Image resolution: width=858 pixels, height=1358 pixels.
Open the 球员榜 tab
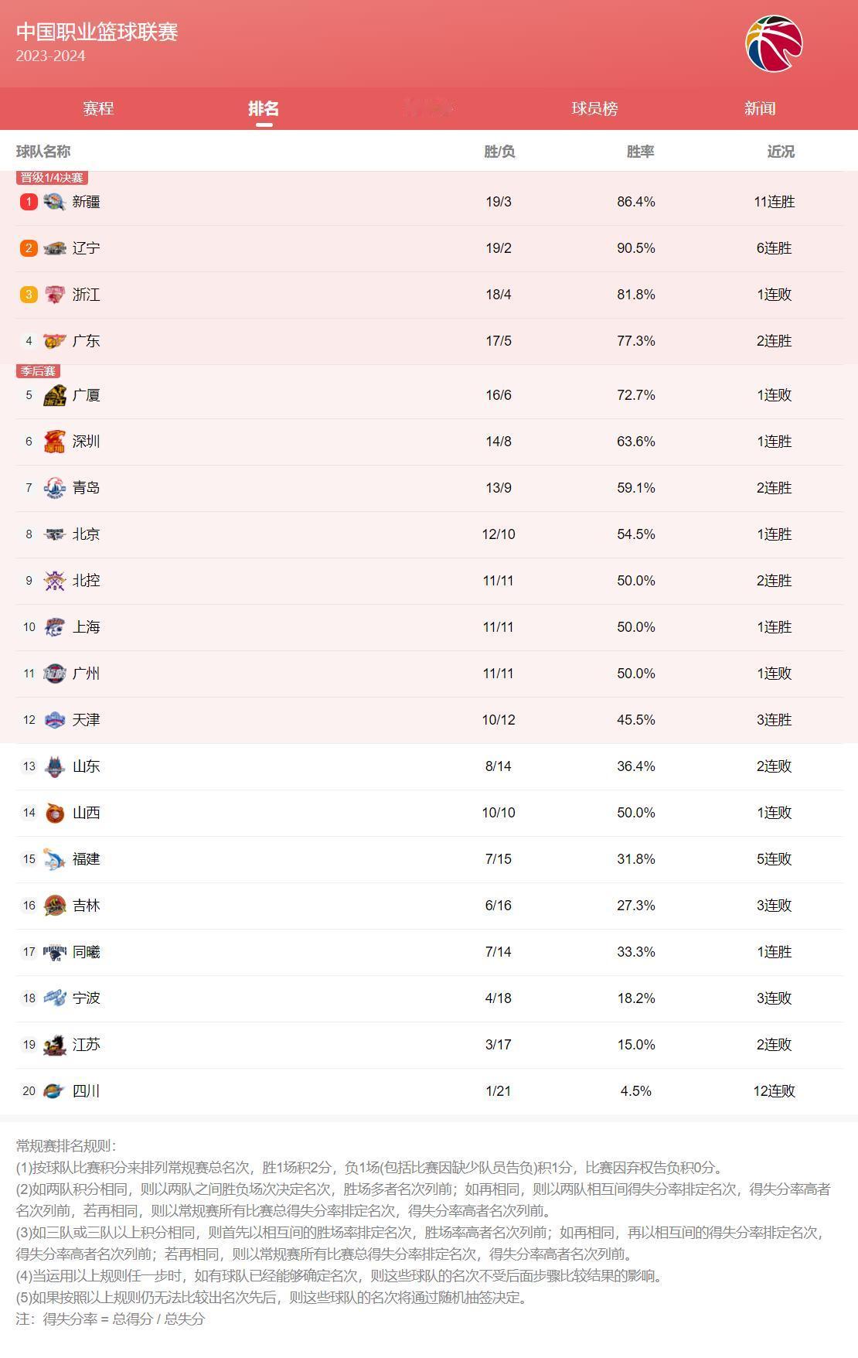(x=594, y=108)
